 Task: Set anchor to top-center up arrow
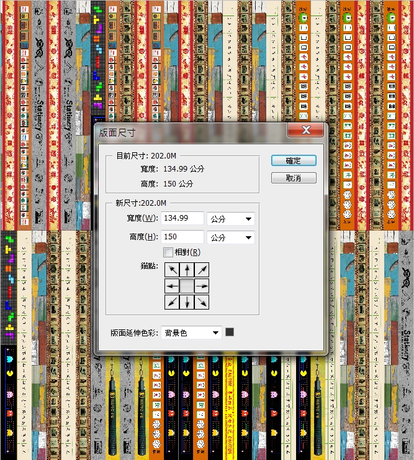(x=186, y=270)
